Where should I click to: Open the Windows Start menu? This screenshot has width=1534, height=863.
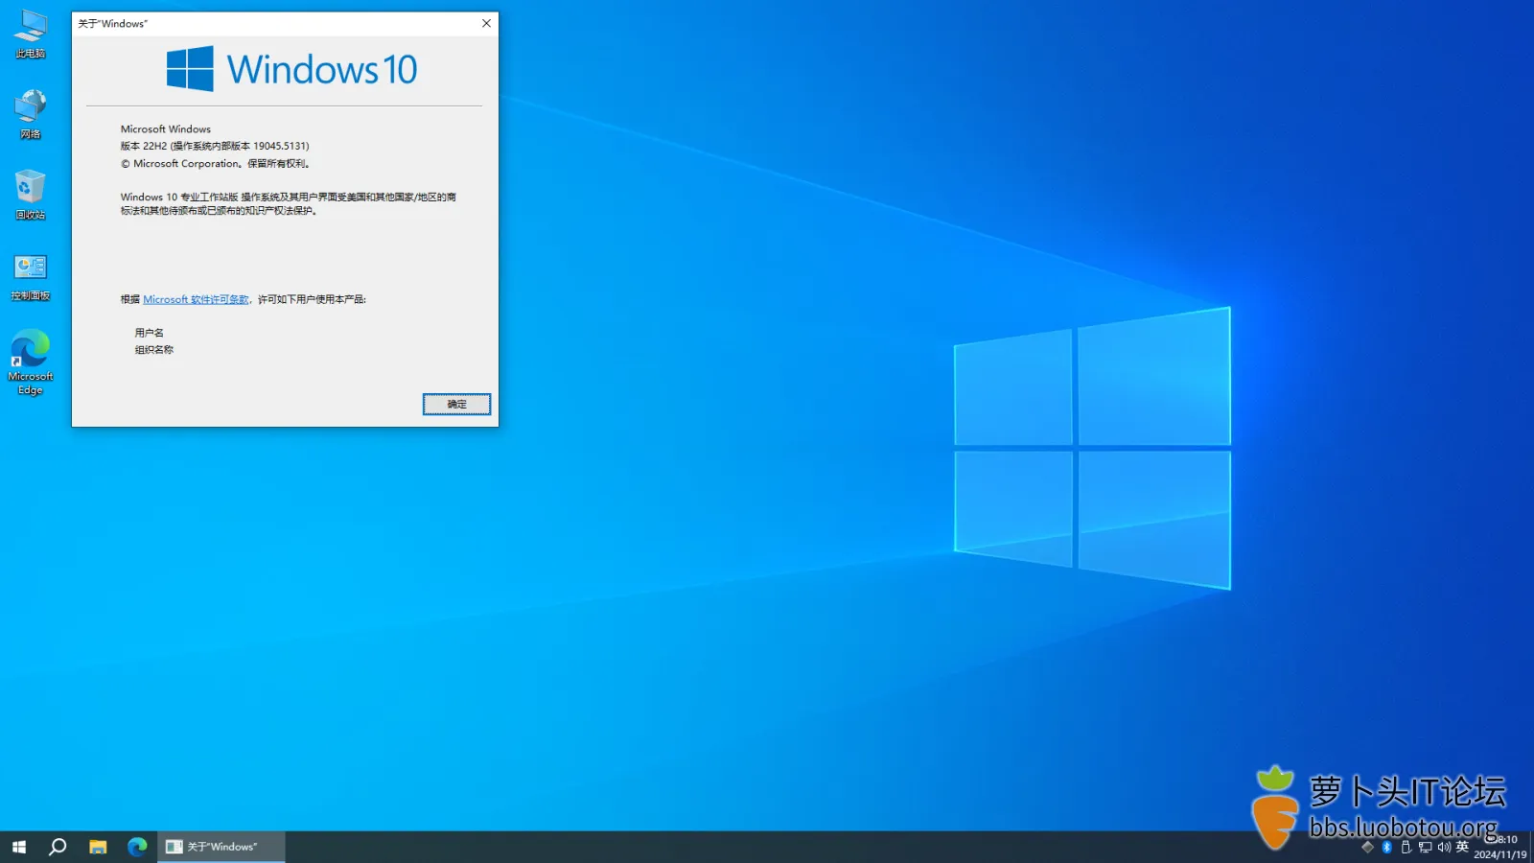[x=19, y=847]
